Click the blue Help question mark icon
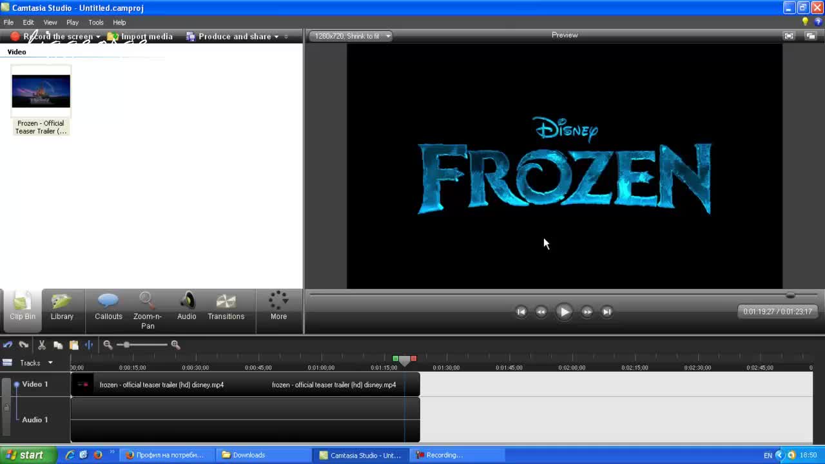 coord(818,22)
